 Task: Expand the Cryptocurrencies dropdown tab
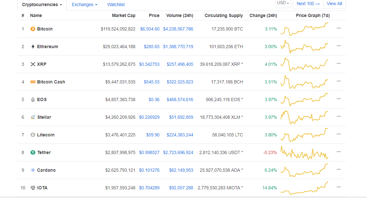point(42,5)
